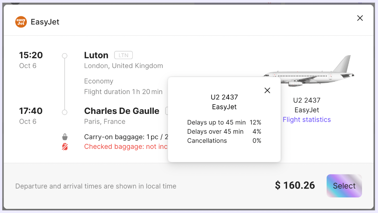Close the flight statistics popup
378x213 pixels.
[267, 91]
